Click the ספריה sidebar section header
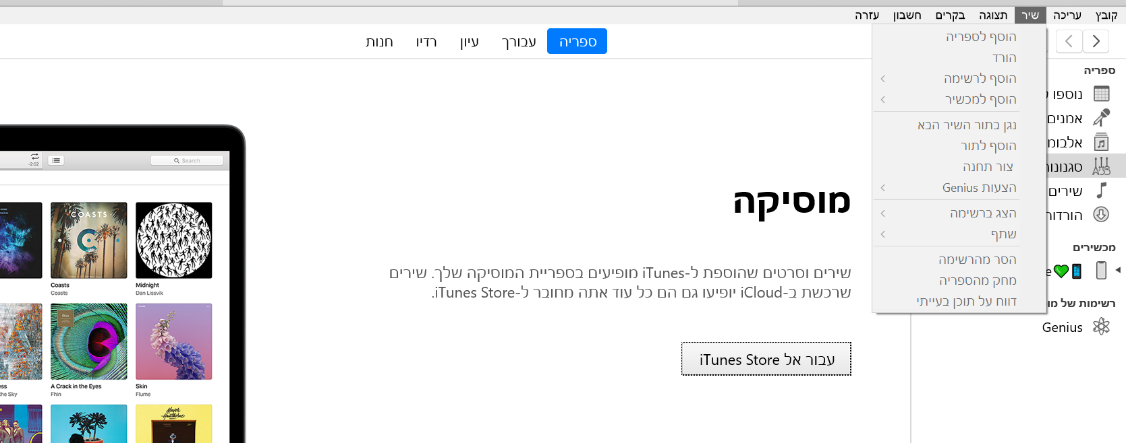Screen dimensions: 1126x443 1099,70
